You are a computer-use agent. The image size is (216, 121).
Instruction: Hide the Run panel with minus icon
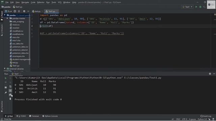click(x=214, y=74)
